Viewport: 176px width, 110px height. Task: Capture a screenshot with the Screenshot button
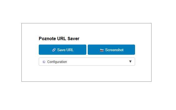click(111, 50)
